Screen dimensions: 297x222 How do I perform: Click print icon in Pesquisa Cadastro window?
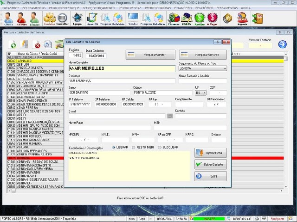[x=48, y=44]
